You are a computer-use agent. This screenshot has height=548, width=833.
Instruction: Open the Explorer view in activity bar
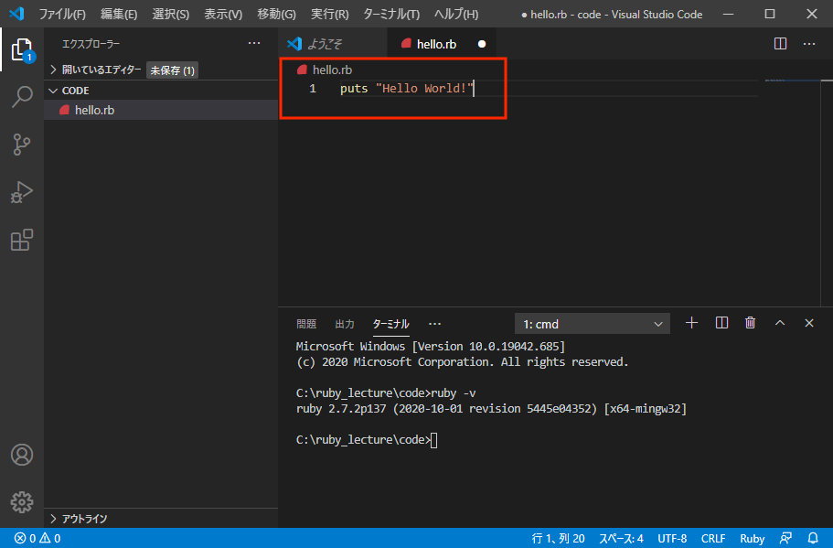point(22,49)
